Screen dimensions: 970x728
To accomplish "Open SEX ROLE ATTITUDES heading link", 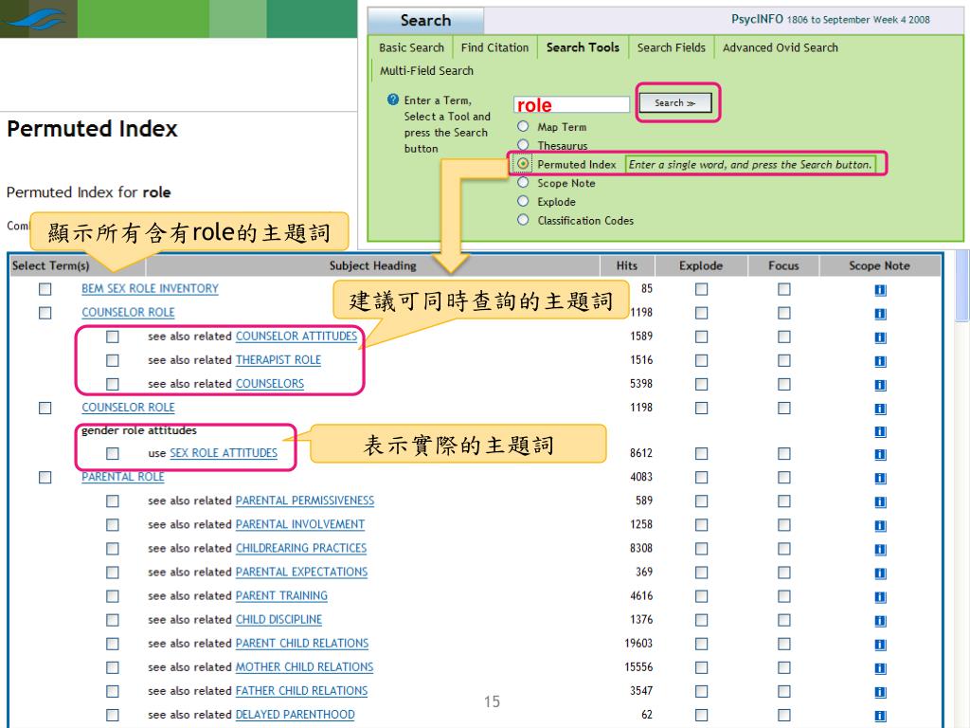I will tap(224, 453).
